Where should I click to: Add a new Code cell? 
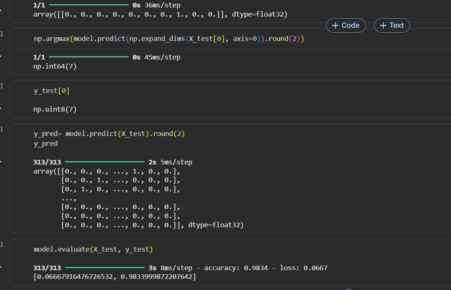pos(346,25)
